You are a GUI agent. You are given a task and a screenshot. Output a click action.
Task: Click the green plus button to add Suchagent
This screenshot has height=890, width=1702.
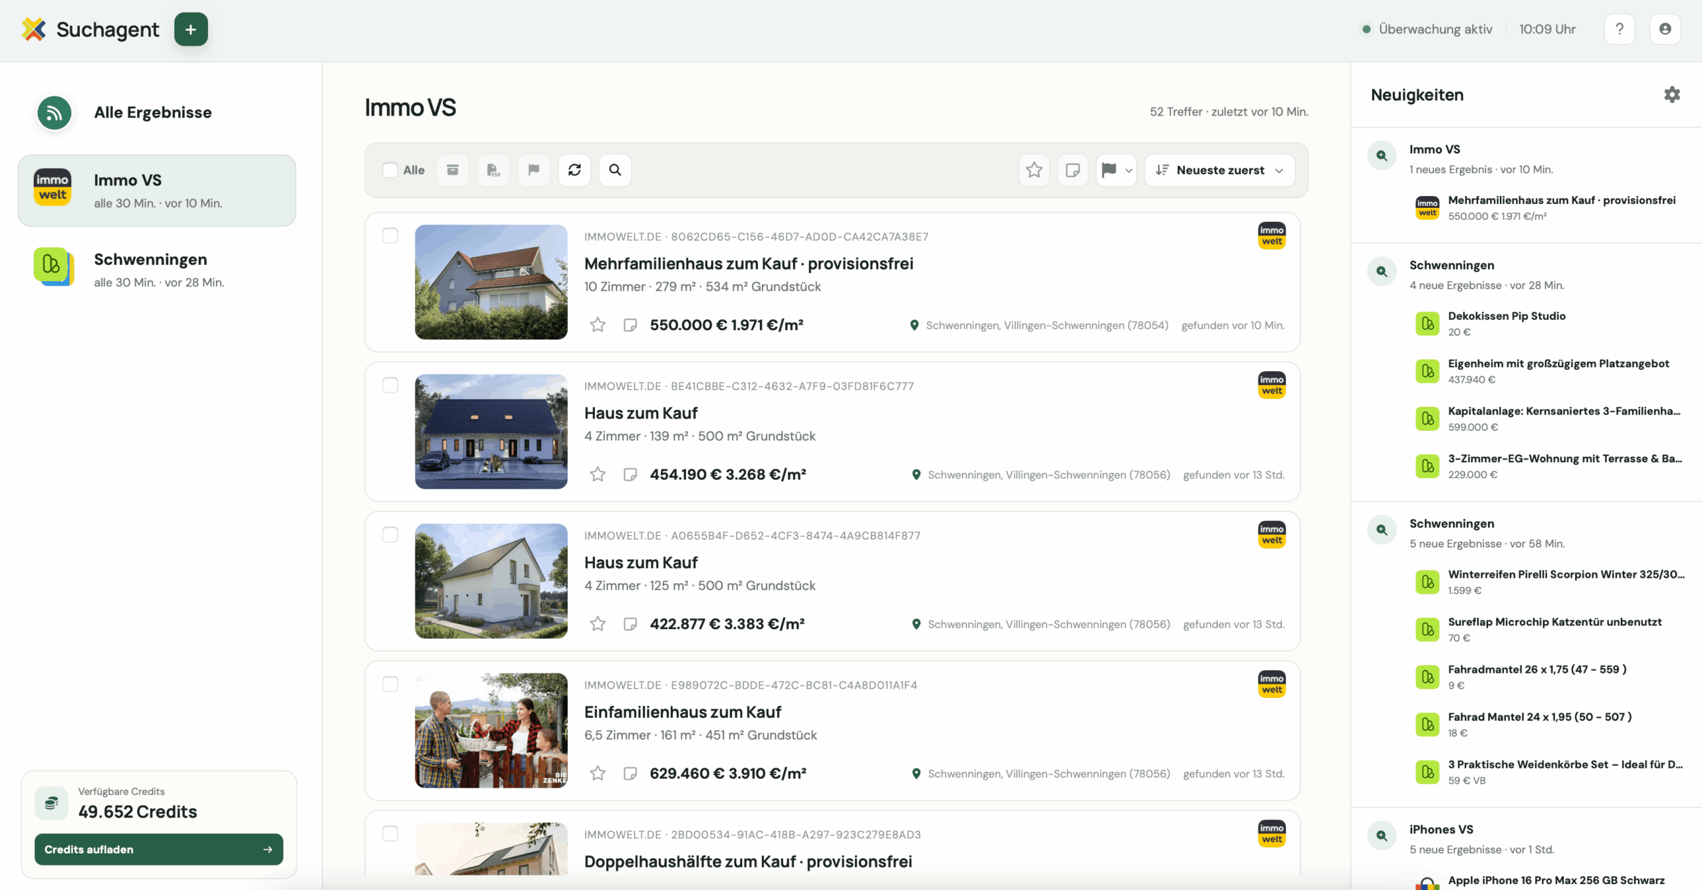point(191,29)
